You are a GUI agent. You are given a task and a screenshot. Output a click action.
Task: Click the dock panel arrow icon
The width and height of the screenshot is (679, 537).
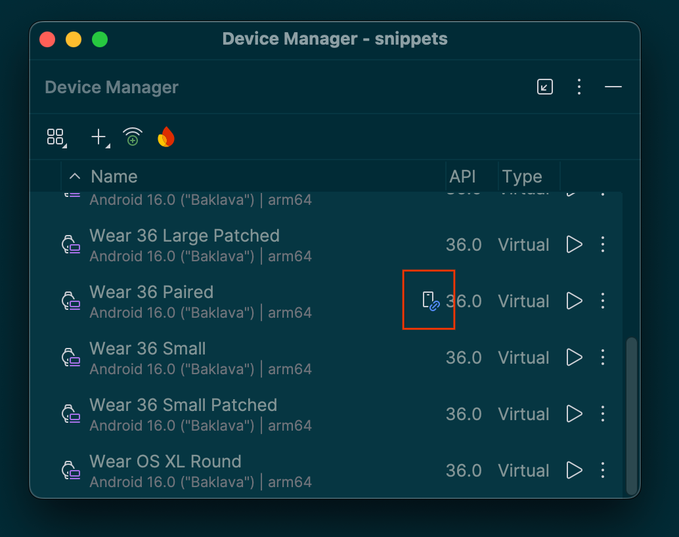click(544, 87)
